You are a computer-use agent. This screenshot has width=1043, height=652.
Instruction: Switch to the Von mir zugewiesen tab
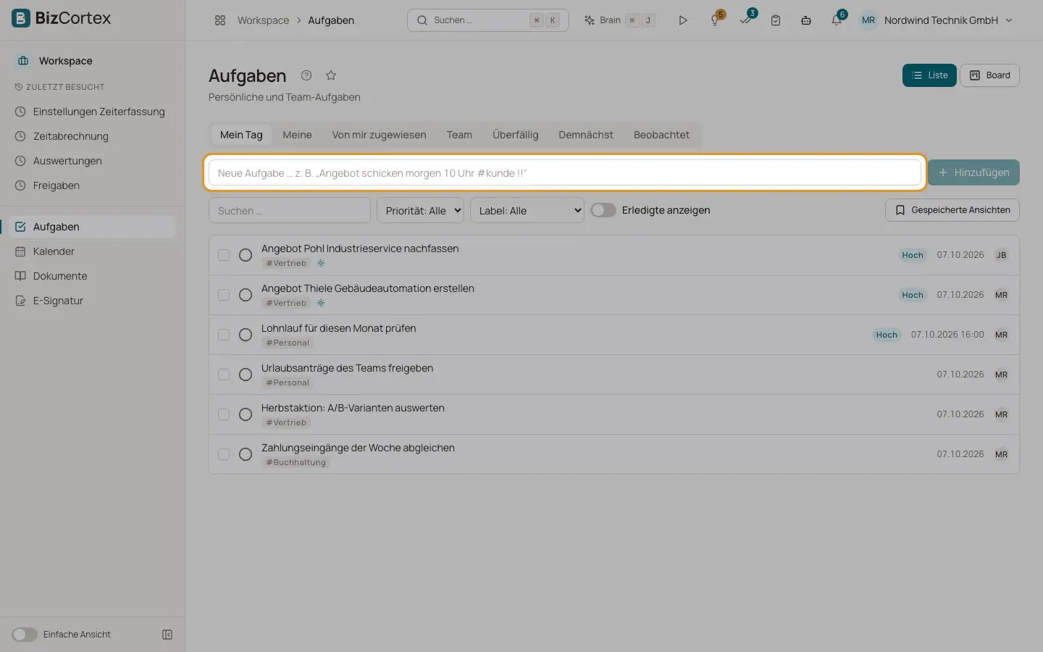(379, 135)
